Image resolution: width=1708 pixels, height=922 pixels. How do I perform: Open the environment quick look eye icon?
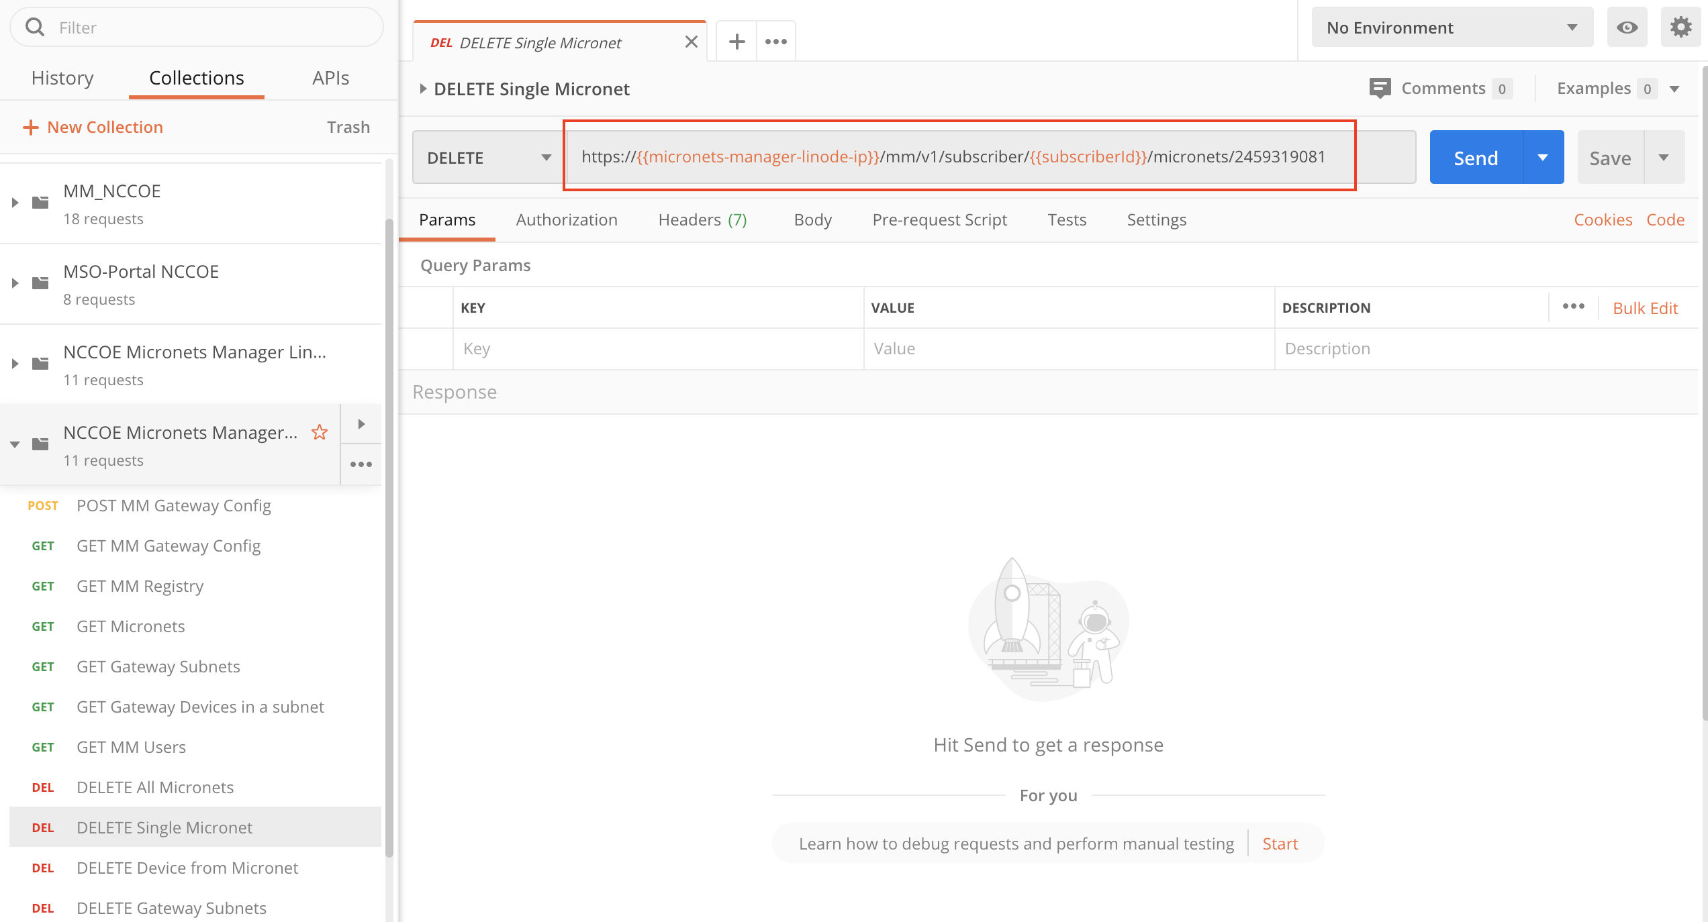point(1627,28)
